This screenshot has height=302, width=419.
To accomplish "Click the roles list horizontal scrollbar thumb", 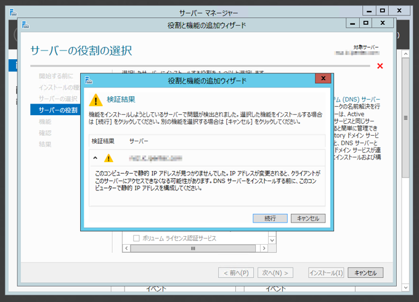I will [x=193, y=248].
